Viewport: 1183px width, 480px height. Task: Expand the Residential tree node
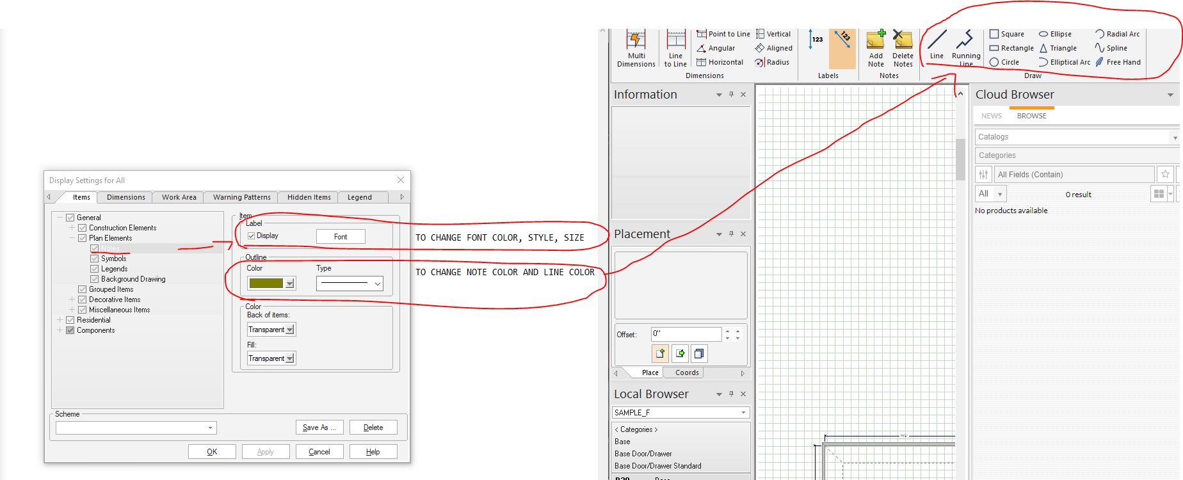pyautogui.click(x=60, y=320)
